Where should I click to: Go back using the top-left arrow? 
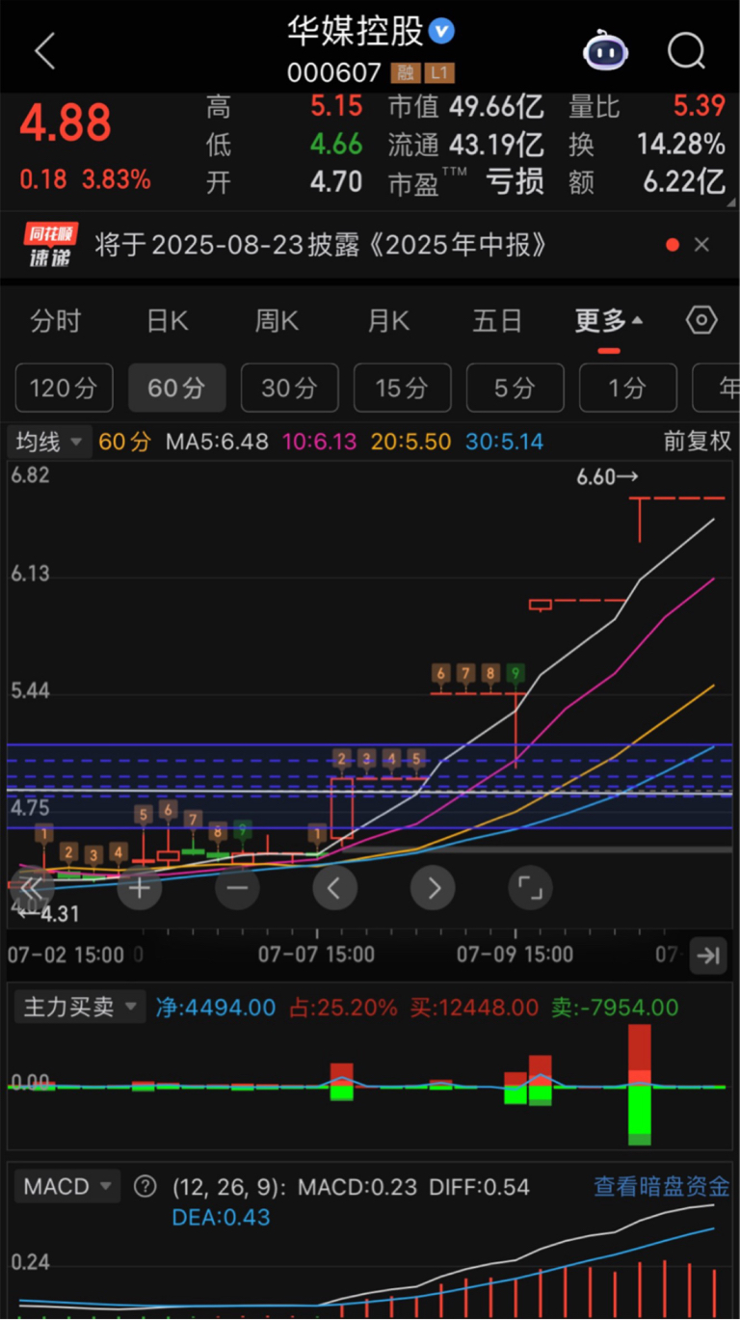(x=45, y=51)
